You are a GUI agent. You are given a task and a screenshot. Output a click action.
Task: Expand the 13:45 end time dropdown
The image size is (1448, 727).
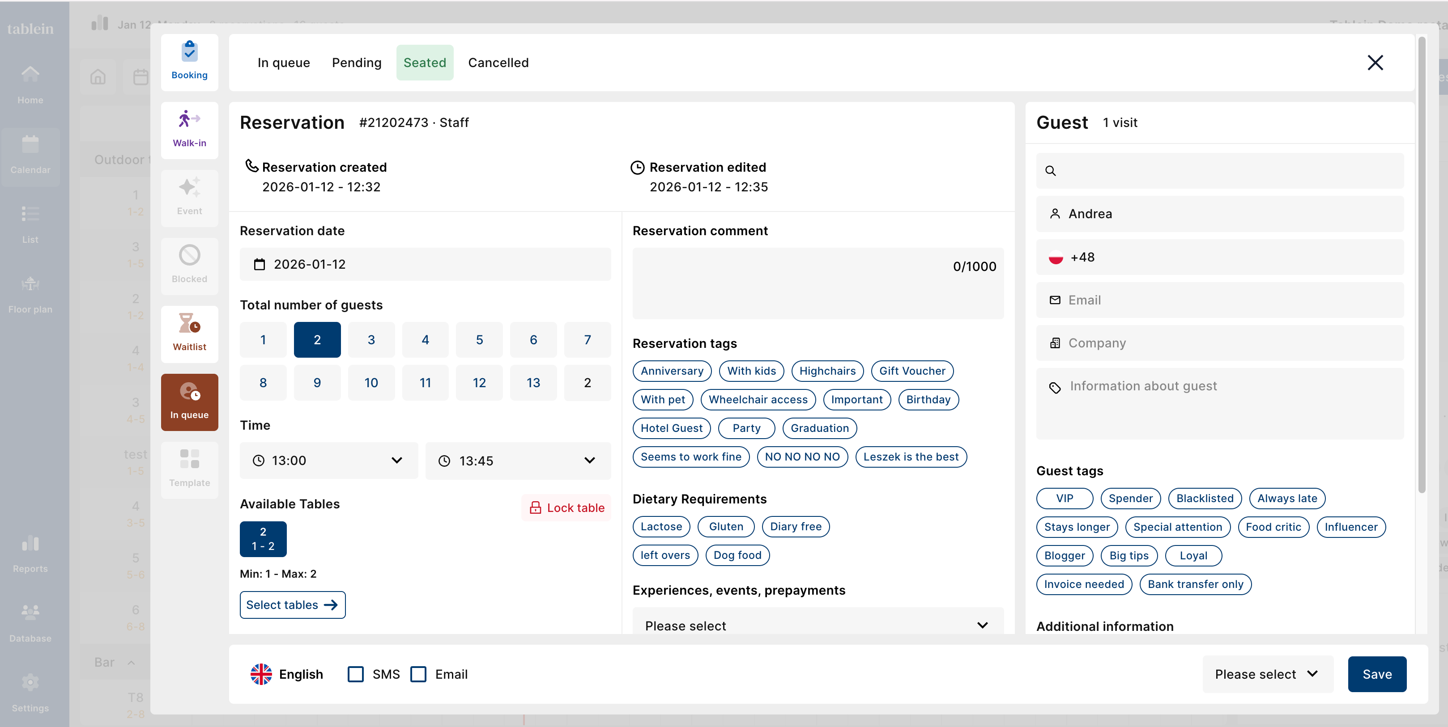518,461
